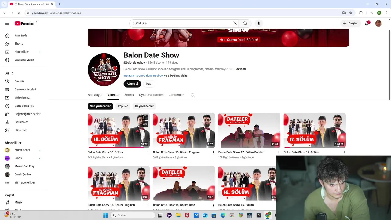The image size is (391, 220).
Task: Open the YouTube hamburger guide menu
Action: tap(7, 23)
